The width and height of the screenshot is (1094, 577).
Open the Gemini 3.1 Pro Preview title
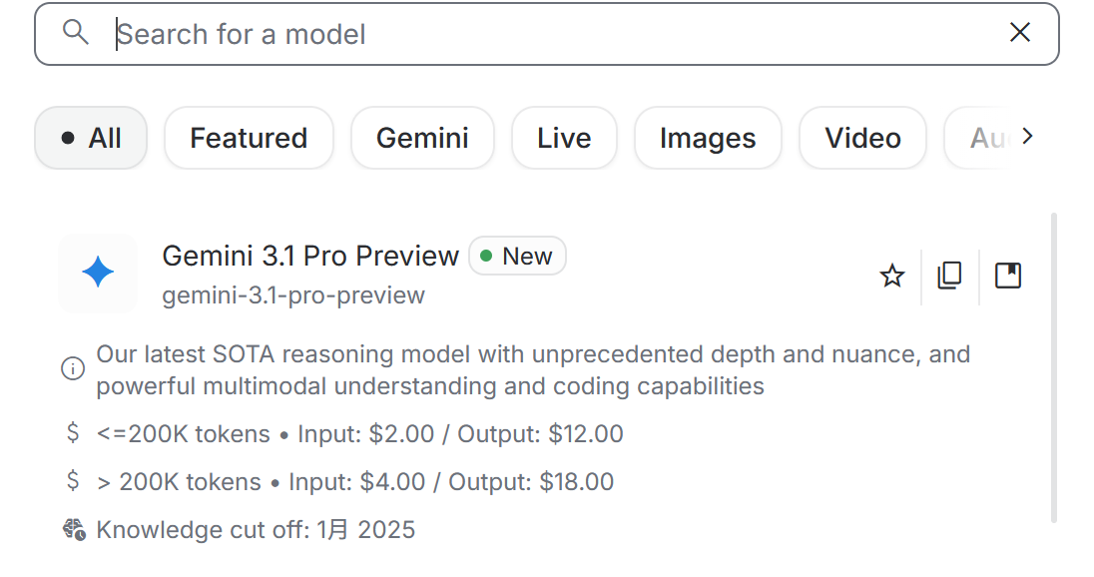tap(310, 257)
